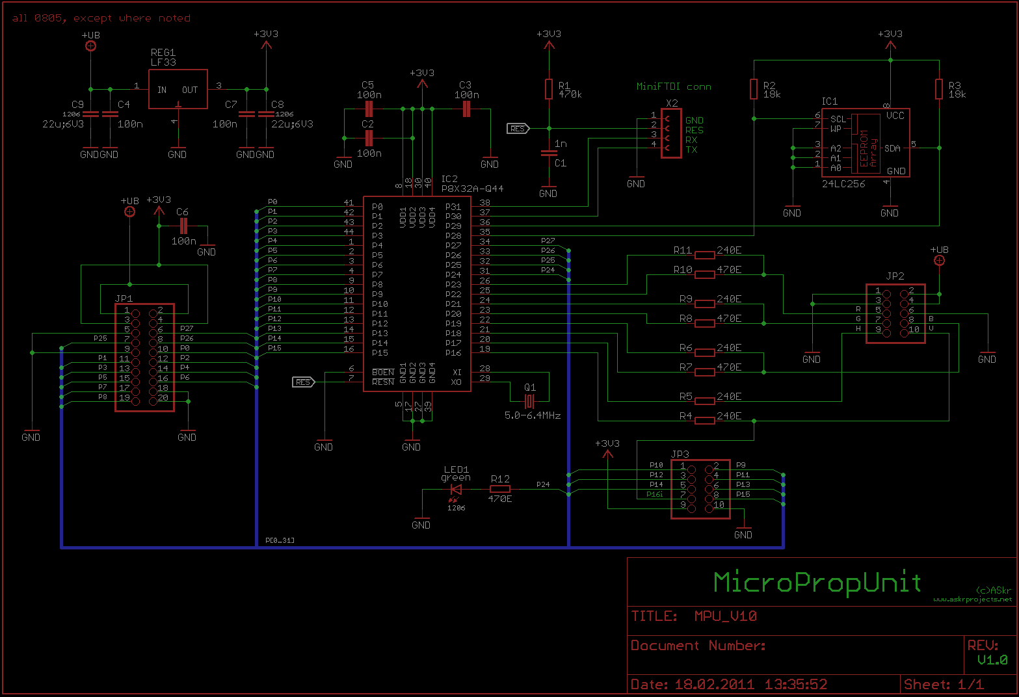Click the R1 470k resistor symbol

point(549,89)
